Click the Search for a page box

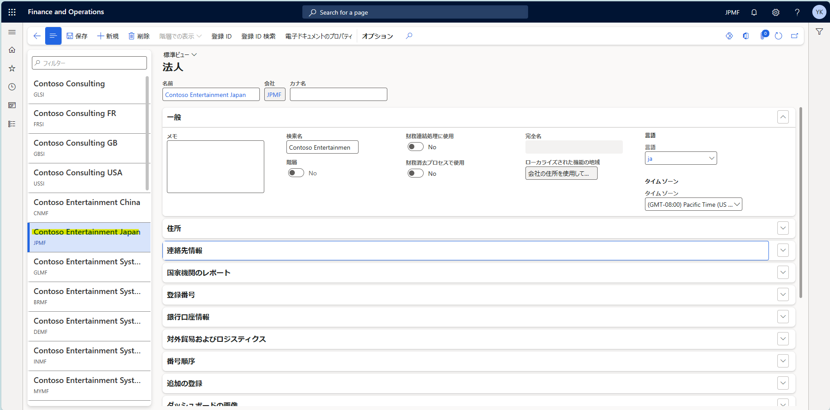click(415, 12)
